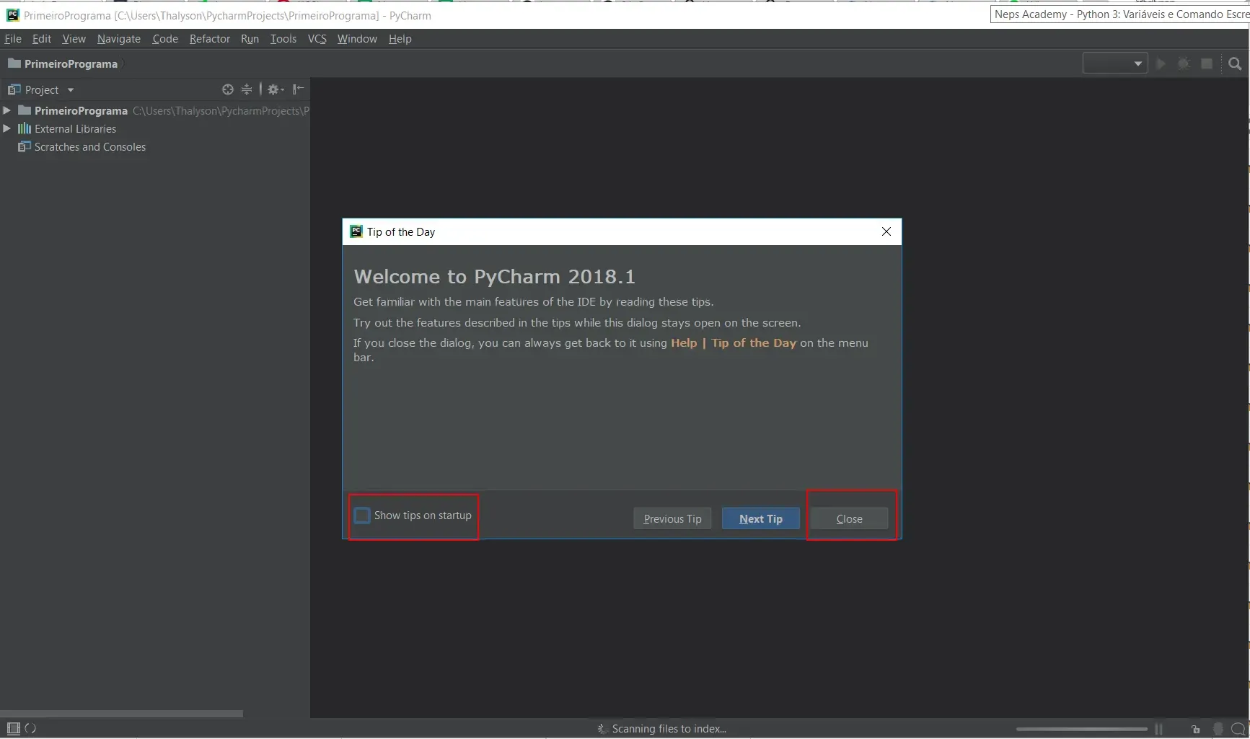Open the Help menu

coord(400,39)
